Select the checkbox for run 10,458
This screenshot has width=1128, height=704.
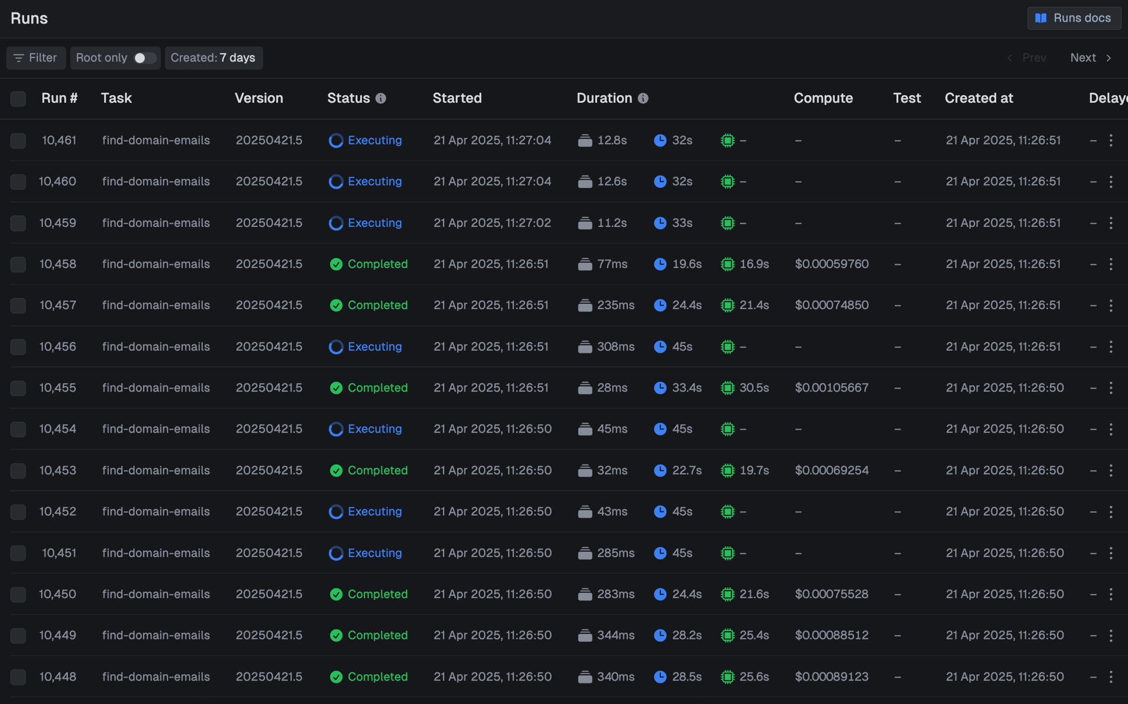coord(18,264)
